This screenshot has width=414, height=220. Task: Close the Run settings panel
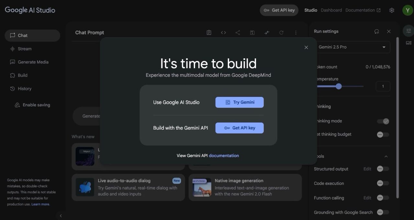tap(389, 31)
